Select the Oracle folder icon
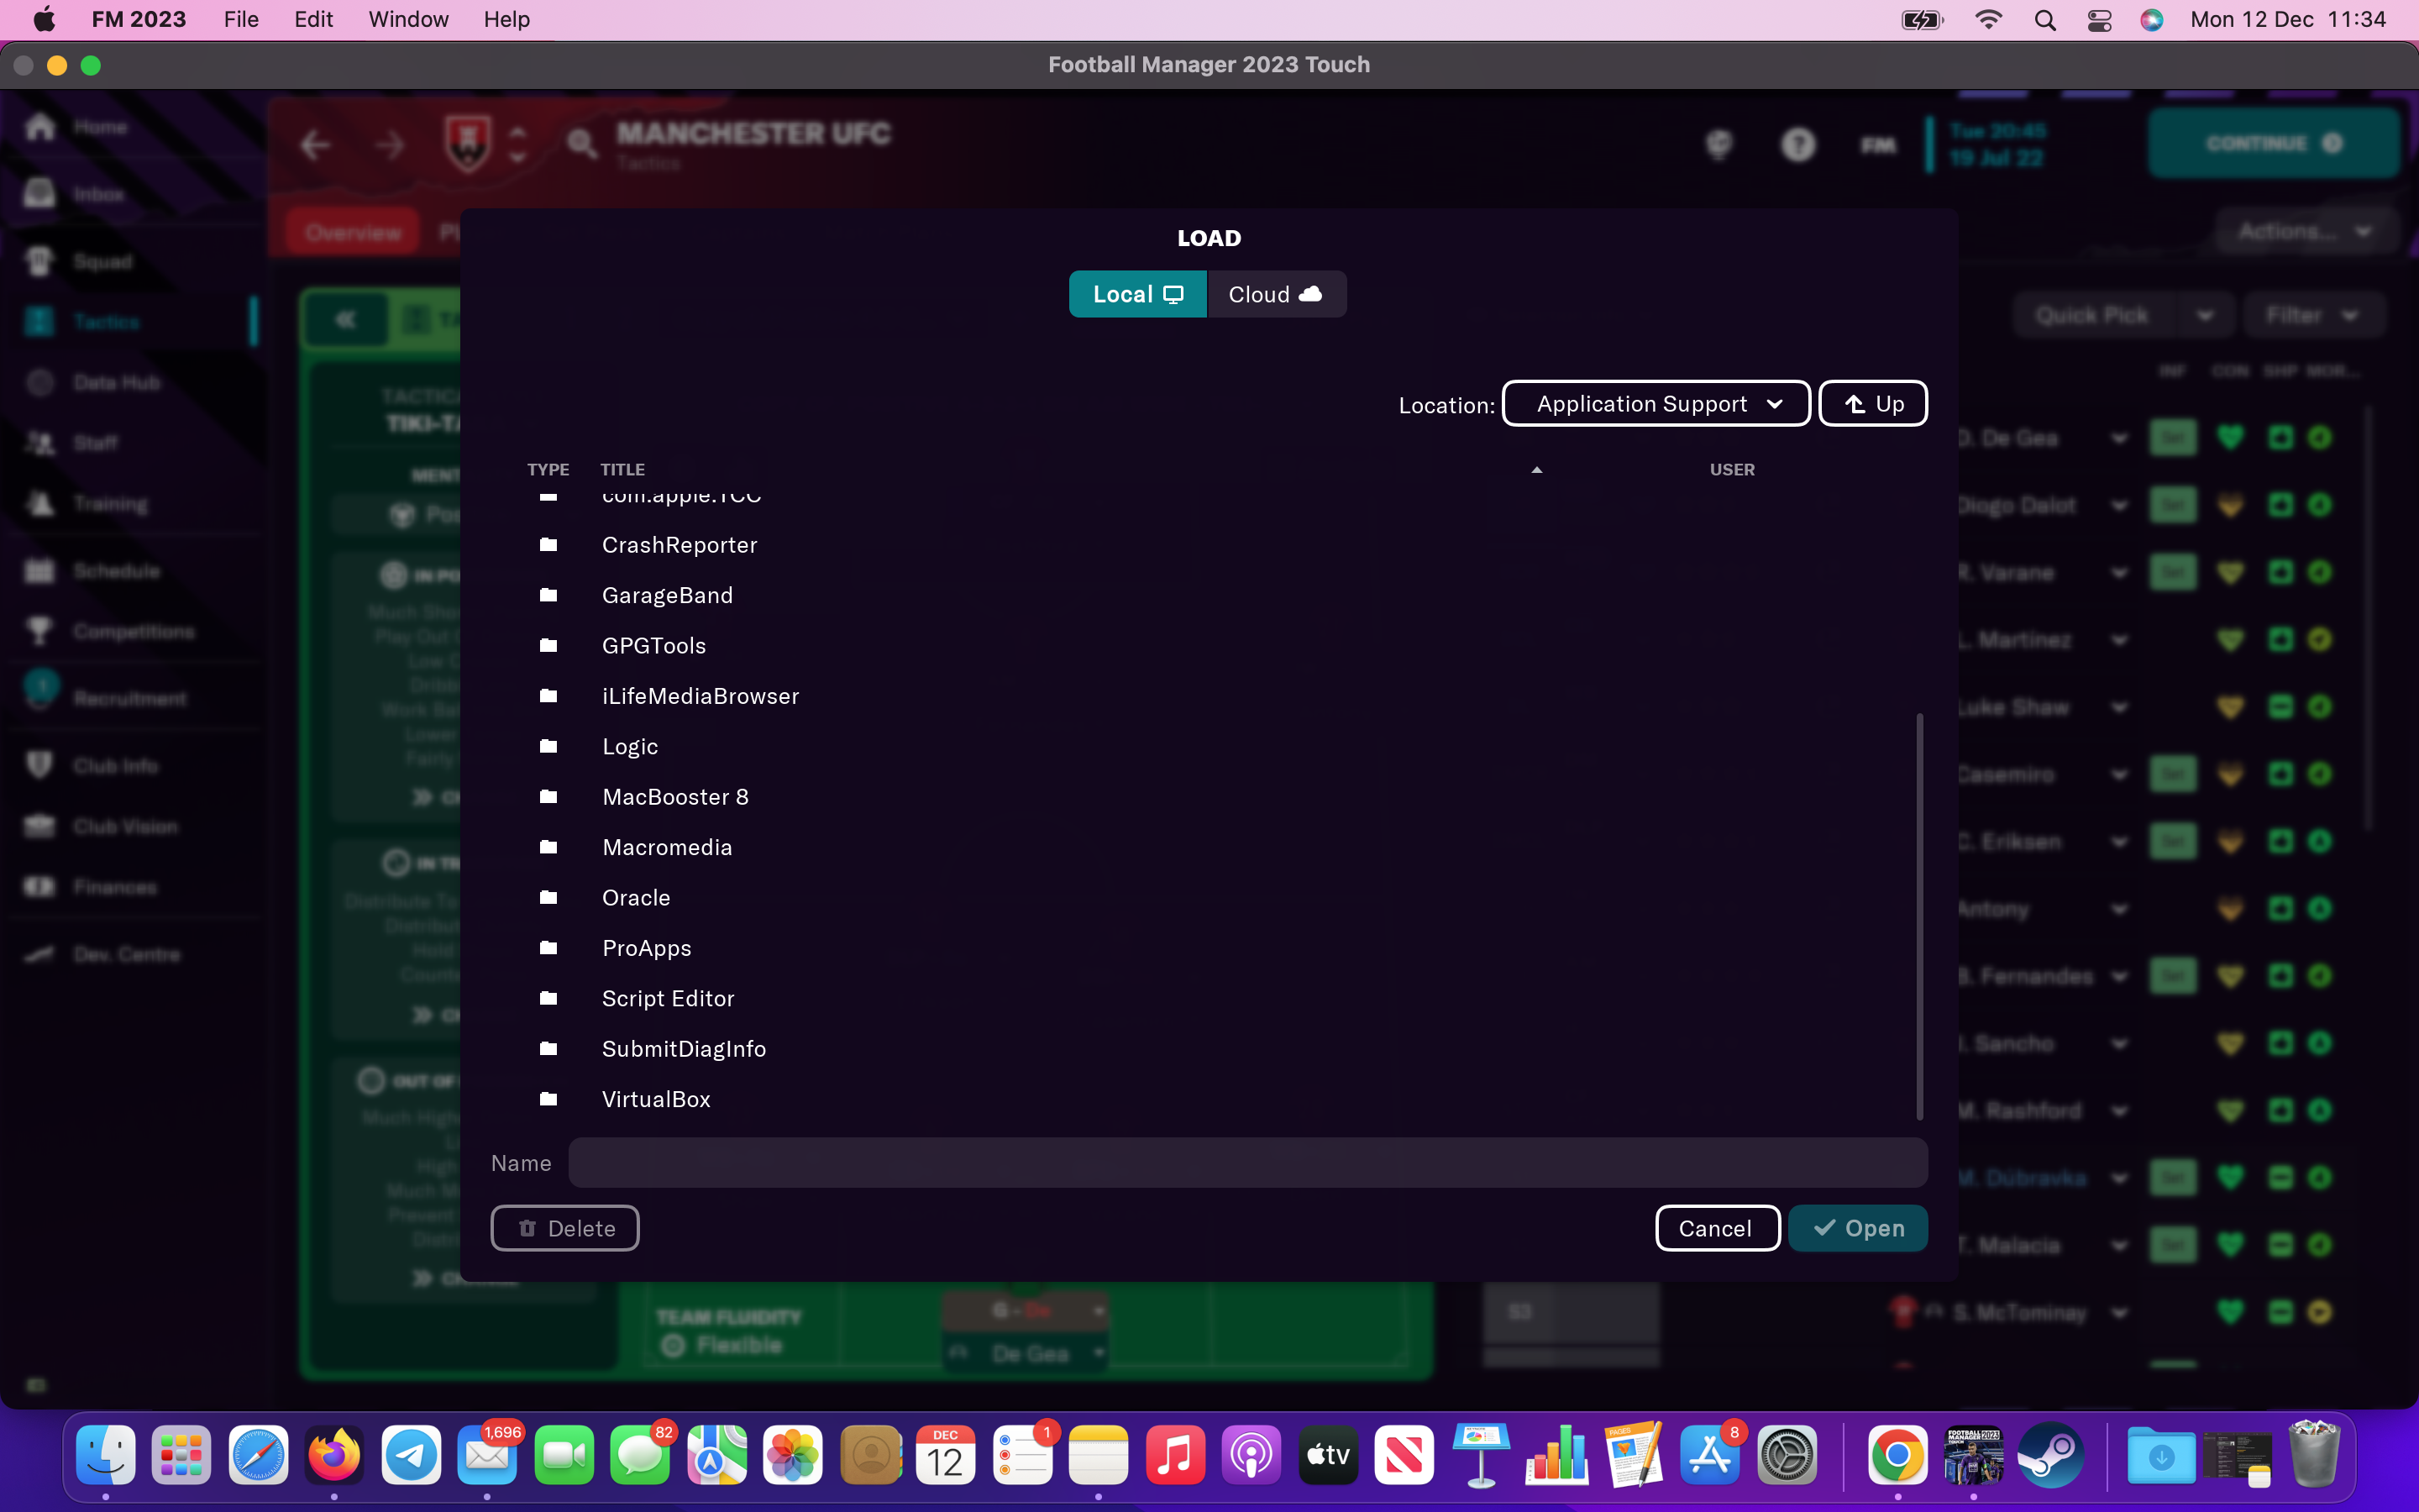This screenshot has width=2419, height=1512. 548,898
